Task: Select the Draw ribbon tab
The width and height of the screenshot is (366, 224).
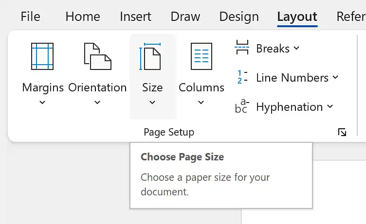Action: 185,17
